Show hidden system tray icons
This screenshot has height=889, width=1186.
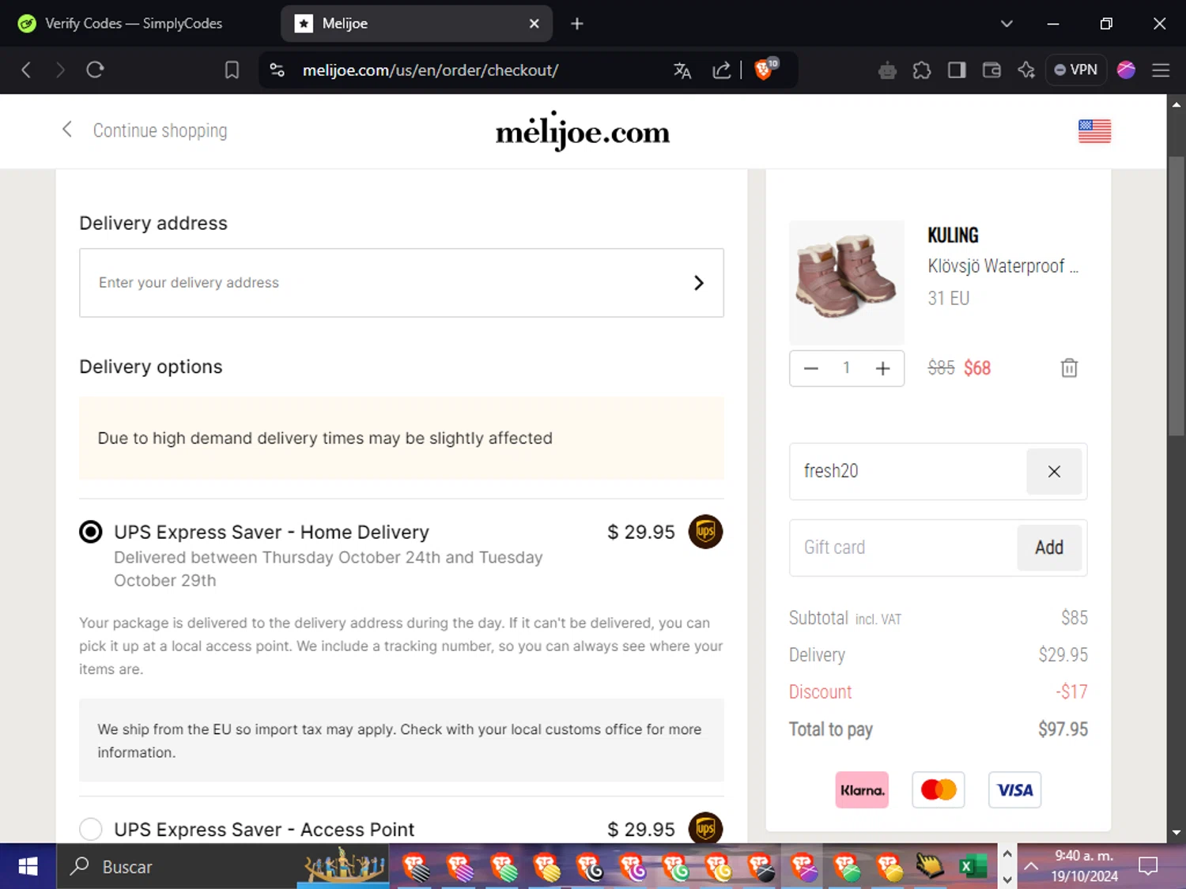1031,867
